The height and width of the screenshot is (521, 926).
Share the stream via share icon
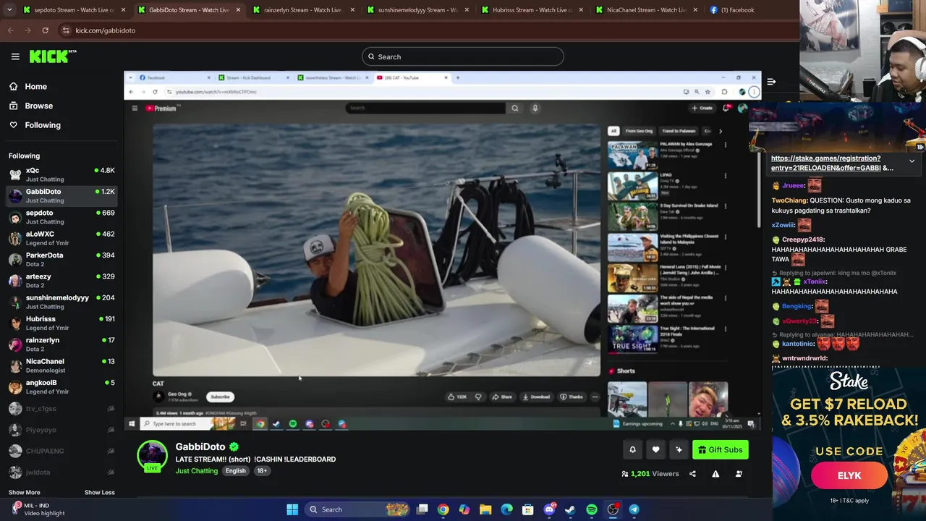[x=692, y=474]
